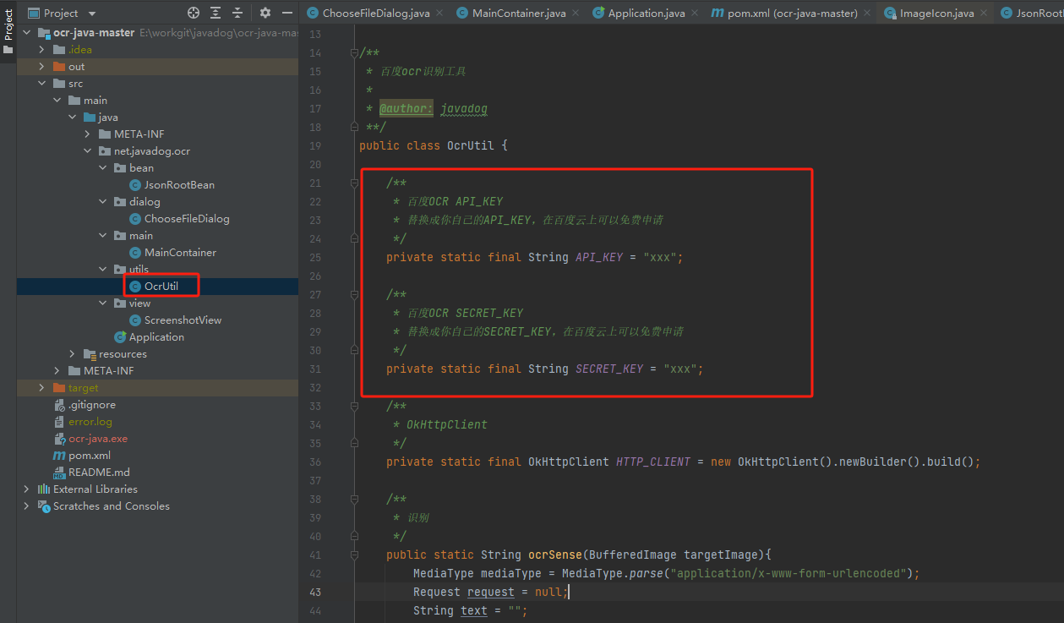Click the Scratches and Consoles icon

(43, 506)
